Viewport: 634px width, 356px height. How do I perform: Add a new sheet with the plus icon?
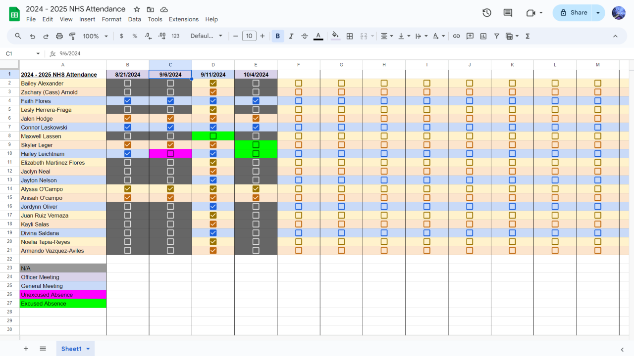pyautogui.click(x=26, y=349)
